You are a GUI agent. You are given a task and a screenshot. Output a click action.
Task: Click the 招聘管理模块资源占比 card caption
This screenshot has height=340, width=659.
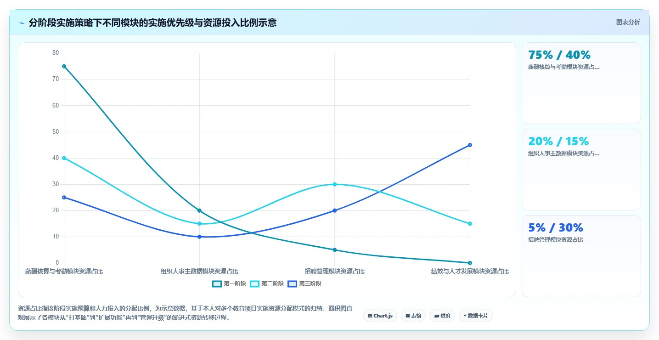point(556,240)
